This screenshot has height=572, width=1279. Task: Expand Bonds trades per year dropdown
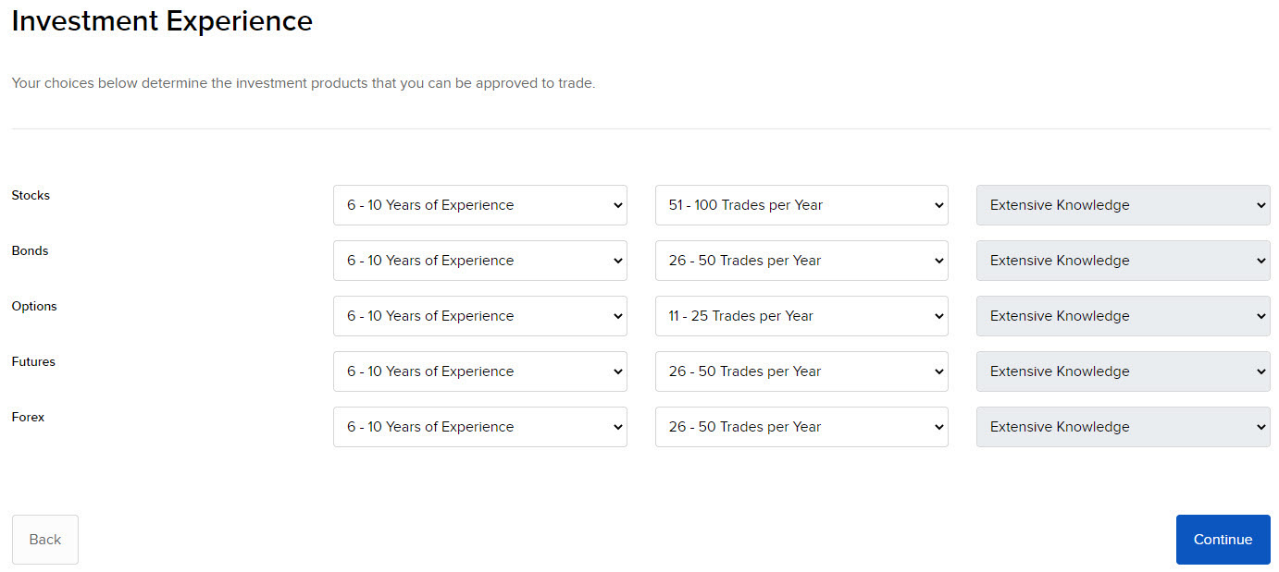(801, 261)
